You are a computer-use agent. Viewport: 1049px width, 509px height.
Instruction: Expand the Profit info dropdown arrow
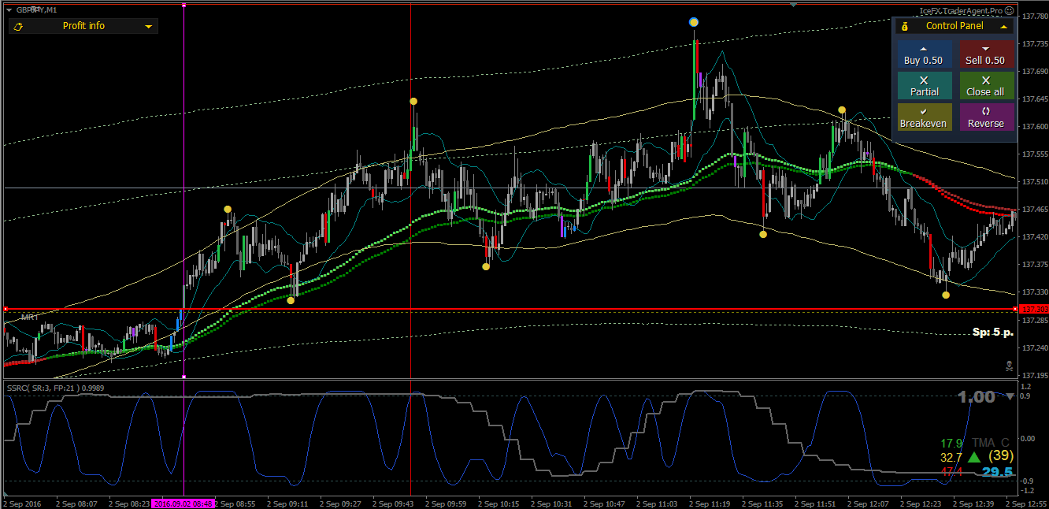(148, 27)
